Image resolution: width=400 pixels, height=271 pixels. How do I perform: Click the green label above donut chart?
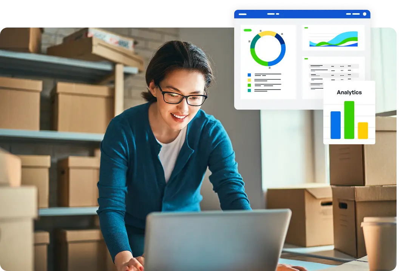[x=248, y=30]
